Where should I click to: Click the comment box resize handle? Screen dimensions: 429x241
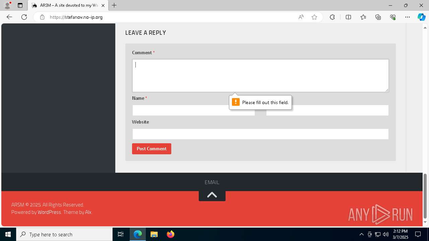pyautogui.click(x=386, y=90)
